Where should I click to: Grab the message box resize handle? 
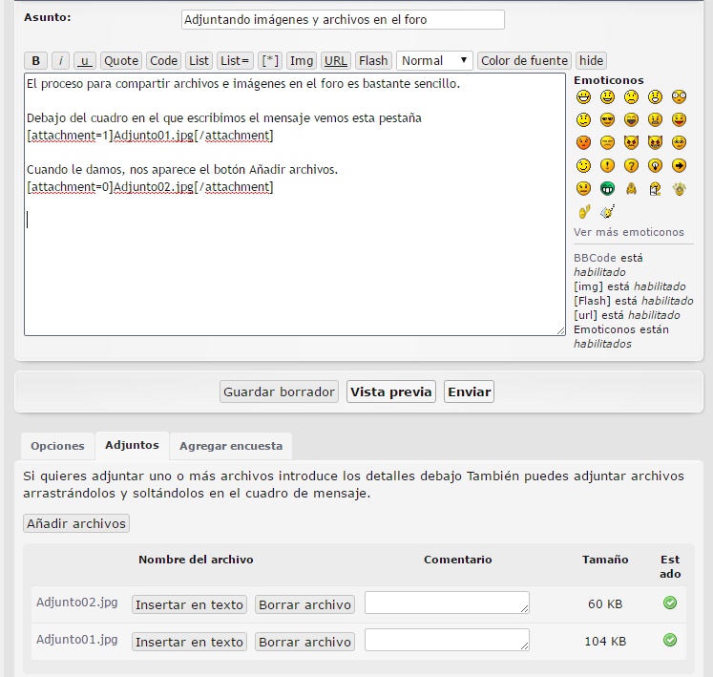(x=560, y=330)
